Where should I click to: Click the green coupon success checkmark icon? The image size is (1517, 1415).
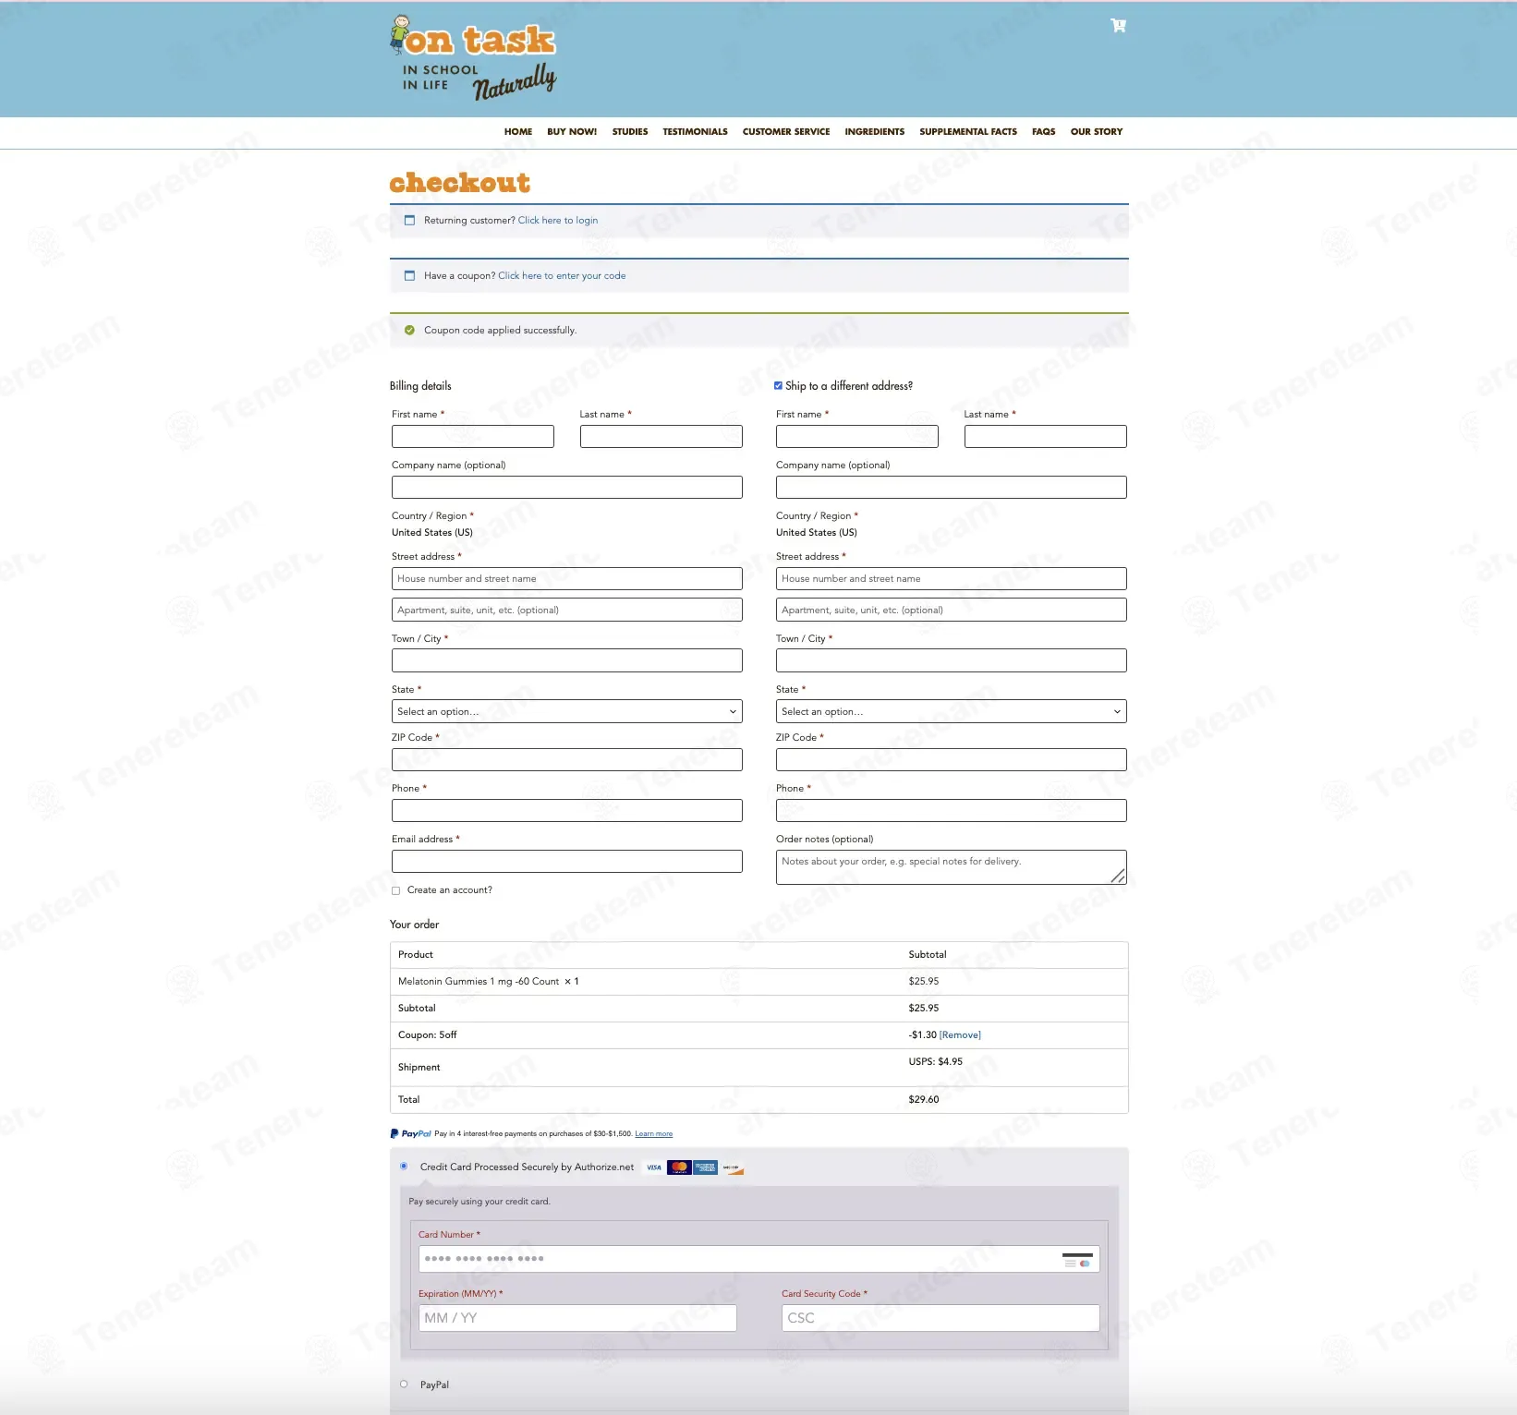[x=409, y=330]
